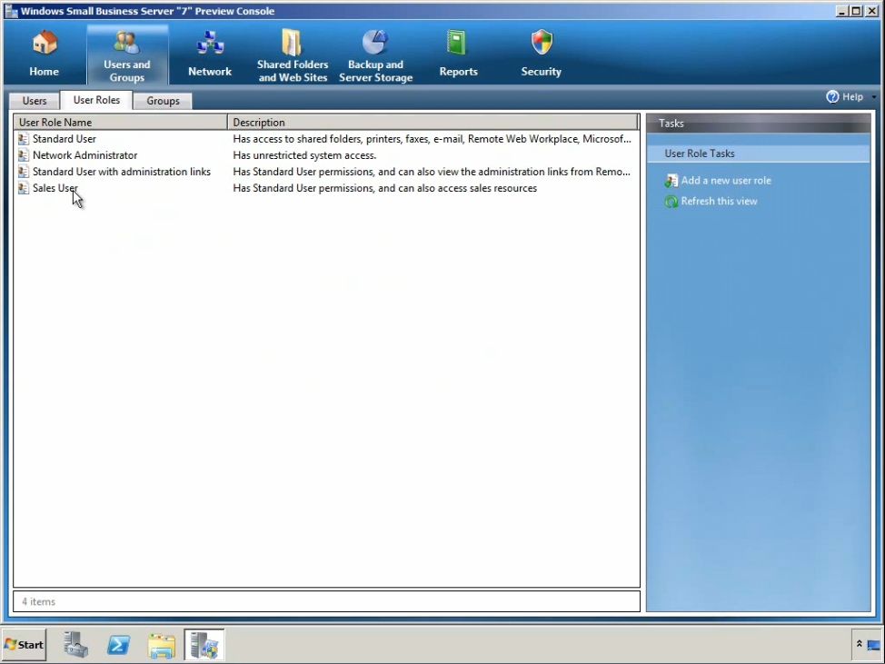885x664 pixels.
Task: Click the administration links role icon
Action: 23,172
